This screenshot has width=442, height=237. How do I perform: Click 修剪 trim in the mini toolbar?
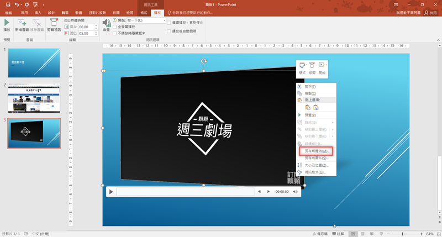tap(312, 68)
